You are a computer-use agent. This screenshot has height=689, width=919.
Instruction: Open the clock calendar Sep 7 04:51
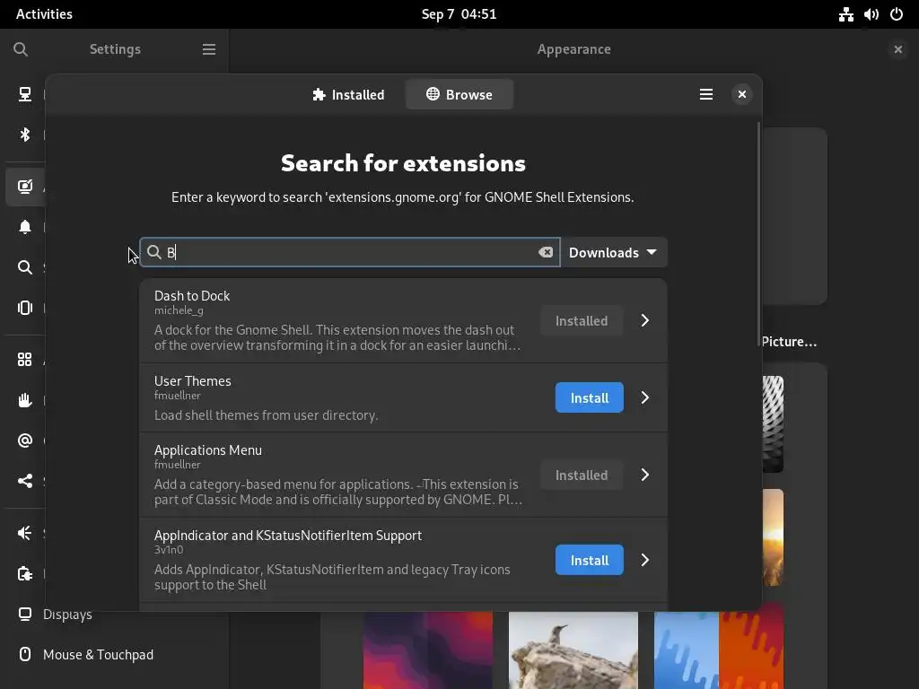tap(459, 14)
